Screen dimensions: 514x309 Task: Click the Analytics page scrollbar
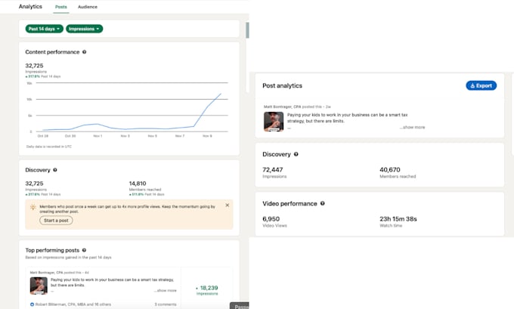(247, 30)
